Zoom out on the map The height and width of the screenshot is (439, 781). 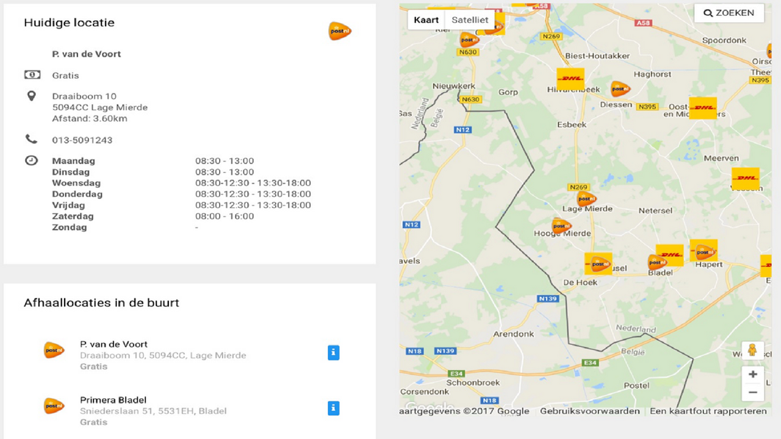[753, 392]
